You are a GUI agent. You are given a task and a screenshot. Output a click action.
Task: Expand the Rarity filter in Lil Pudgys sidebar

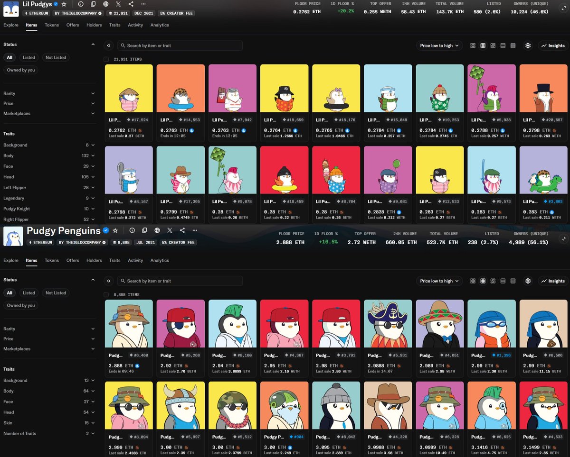click(x=49, y=93)
